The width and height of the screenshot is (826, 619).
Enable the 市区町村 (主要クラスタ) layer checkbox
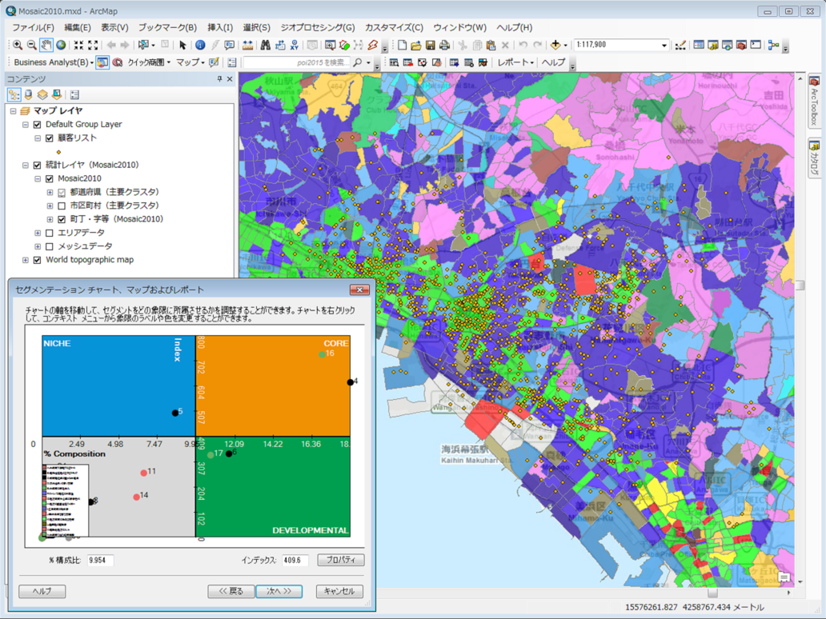point(62,206)
